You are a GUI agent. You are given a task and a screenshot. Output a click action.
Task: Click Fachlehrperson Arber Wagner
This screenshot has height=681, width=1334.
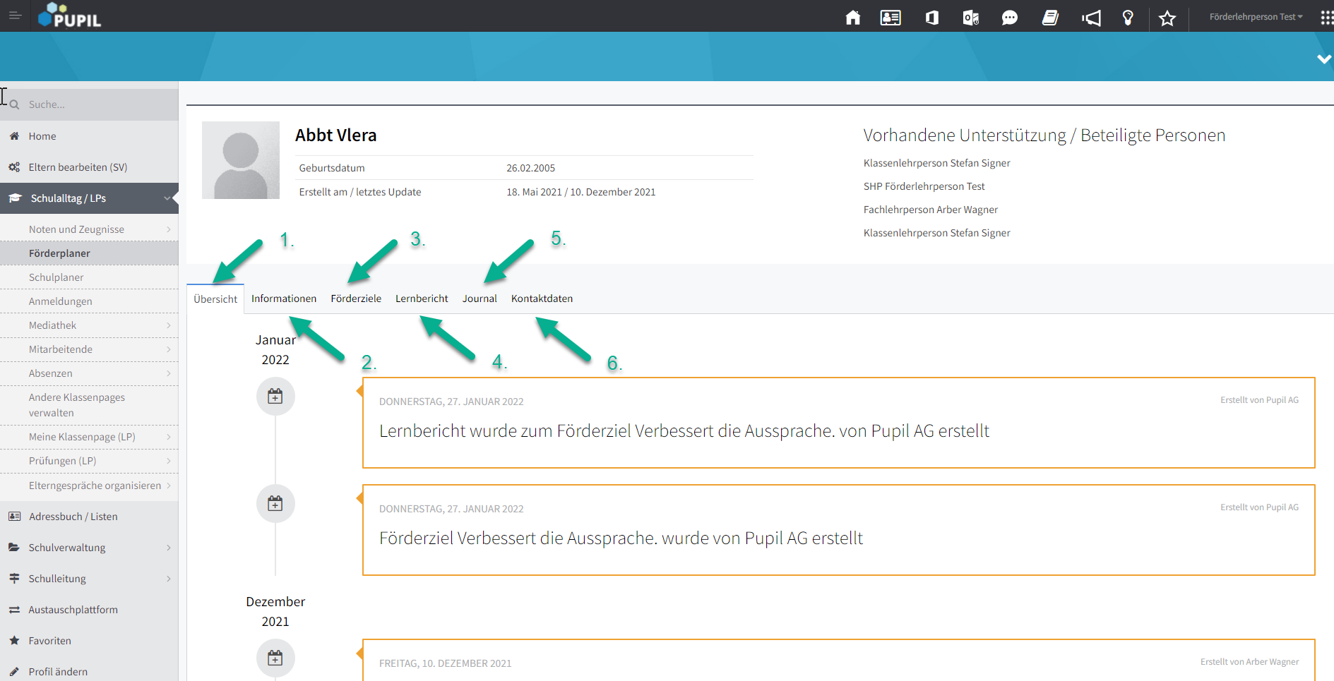click(x=930, y=210)
